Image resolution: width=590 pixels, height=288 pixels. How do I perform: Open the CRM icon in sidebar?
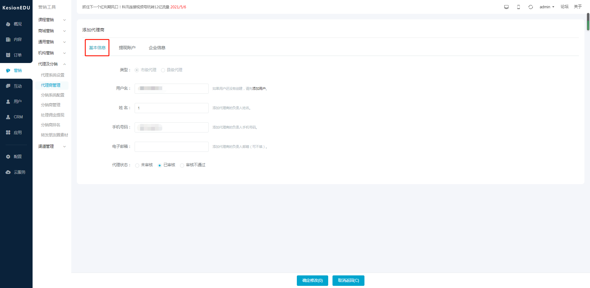tap(8, 117)
